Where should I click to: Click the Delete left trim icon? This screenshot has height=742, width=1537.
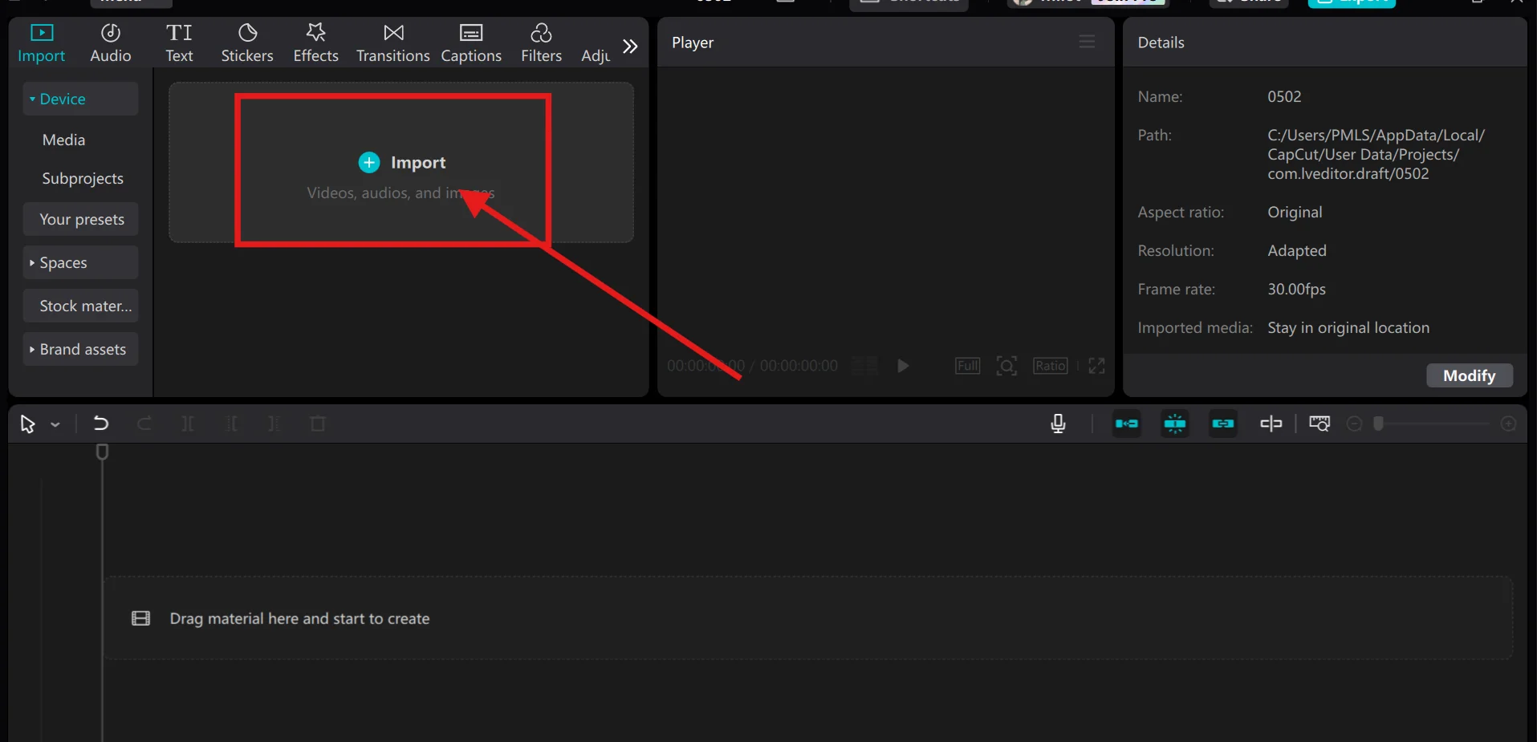231,424
